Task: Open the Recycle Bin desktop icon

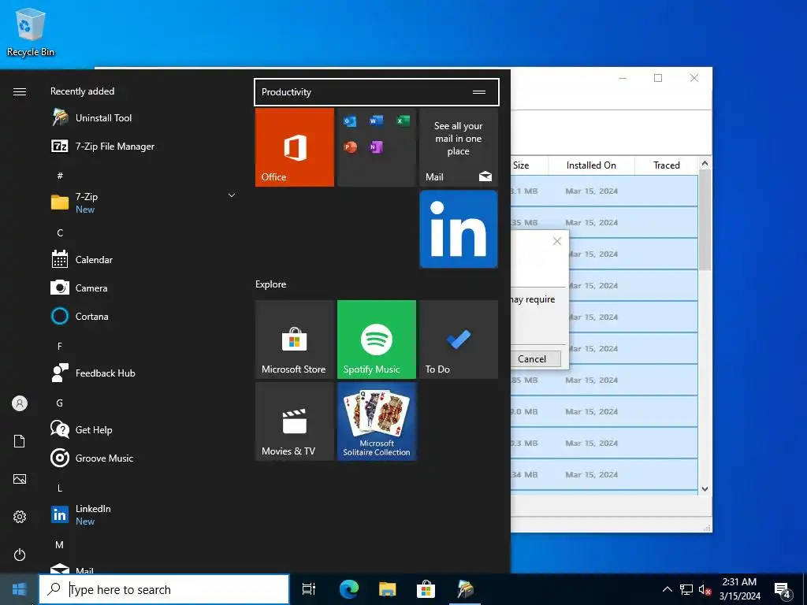Action: click(31, 33)
